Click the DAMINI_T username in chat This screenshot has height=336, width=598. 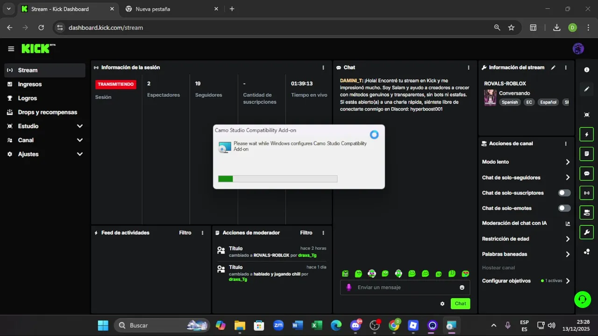click(x=351, y=81)
